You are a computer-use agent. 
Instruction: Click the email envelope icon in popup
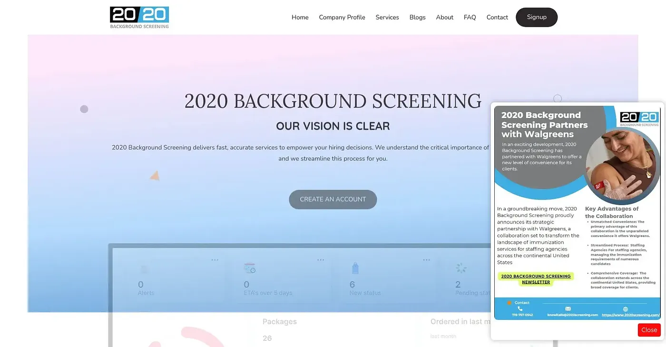pos(568,309)
